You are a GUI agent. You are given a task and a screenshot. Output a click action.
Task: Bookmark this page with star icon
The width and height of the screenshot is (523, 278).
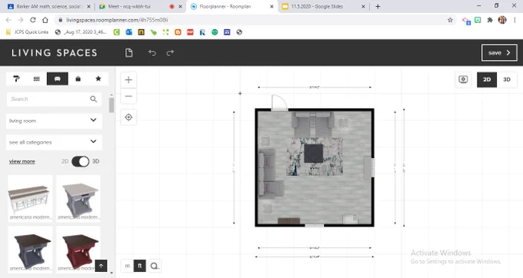tap(450, 20)
